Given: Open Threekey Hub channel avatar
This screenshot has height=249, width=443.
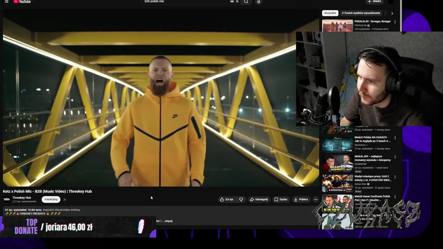Looking at the screenshot, I should pyautogui.click(x=7, y=199).
